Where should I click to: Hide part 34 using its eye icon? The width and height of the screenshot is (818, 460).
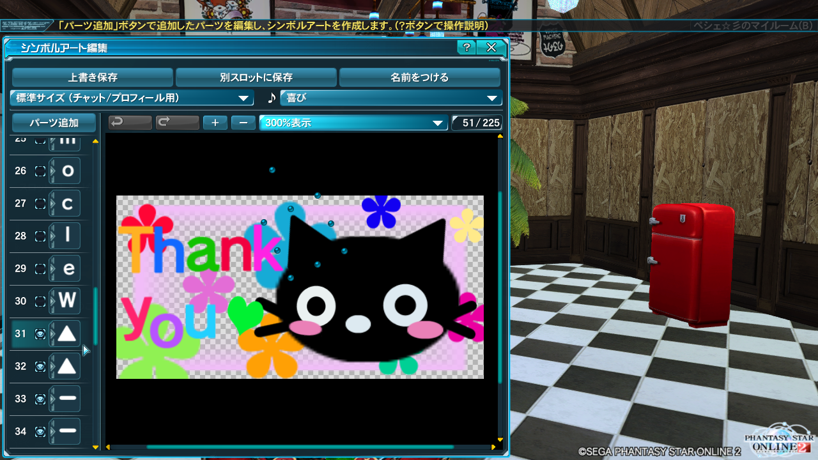point(40,431)
